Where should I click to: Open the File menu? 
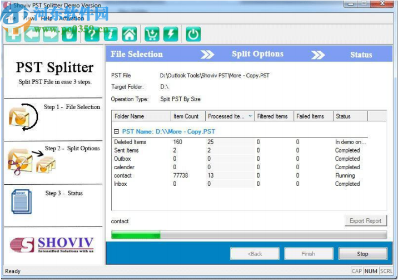(11, 18)
